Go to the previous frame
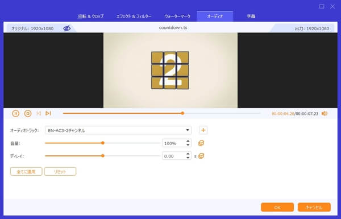The width and height of the screenshot is (341, 219). [39, 113]
